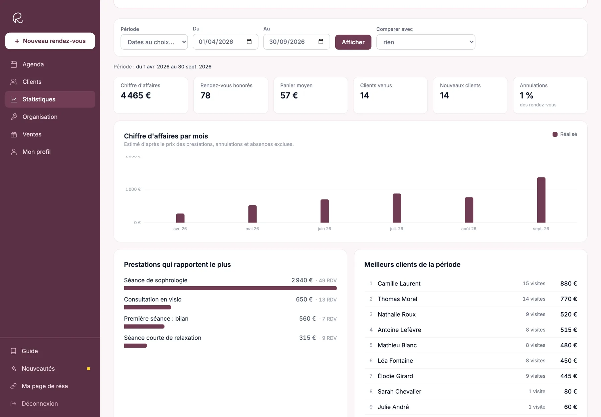Click the Au date field 30/09/2026
601x417 pixels.
pyautogui.click(x=296, y=42)
